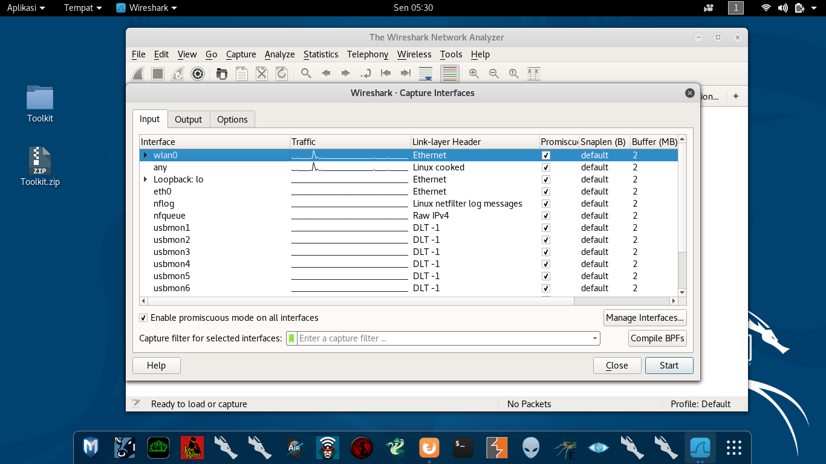
Task: Toggle promiscuous checkbox for usbmon1
Action: point(546,228)
